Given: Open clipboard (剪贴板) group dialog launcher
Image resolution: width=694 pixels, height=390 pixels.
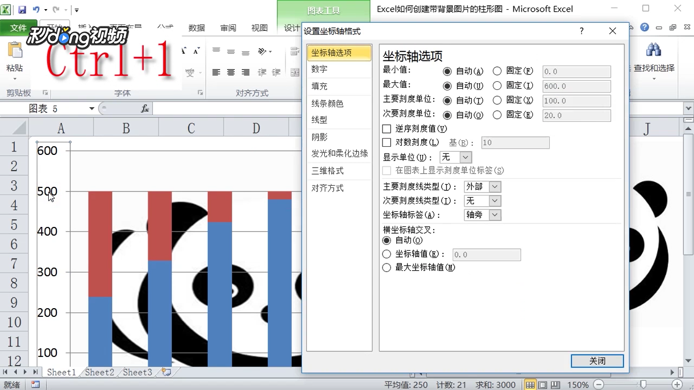Looking at the screenshot, I should [x=45, y=93].
